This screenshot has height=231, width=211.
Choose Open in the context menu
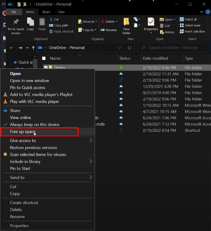pyautogui.click(x=15, y=74)
